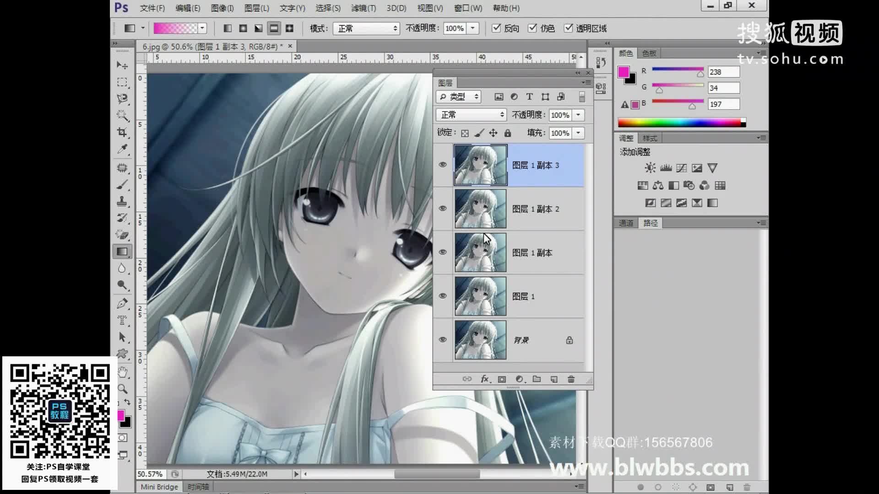Select the Dodge tool

(122, 285)
